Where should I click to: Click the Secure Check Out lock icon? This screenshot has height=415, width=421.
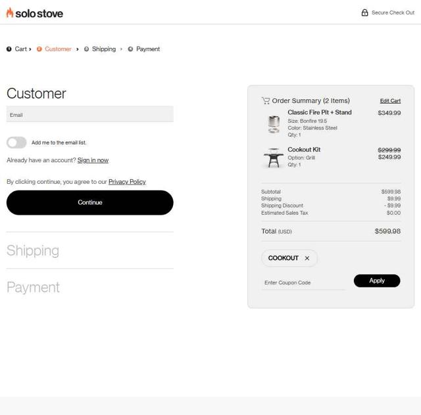tap(364, 12)
